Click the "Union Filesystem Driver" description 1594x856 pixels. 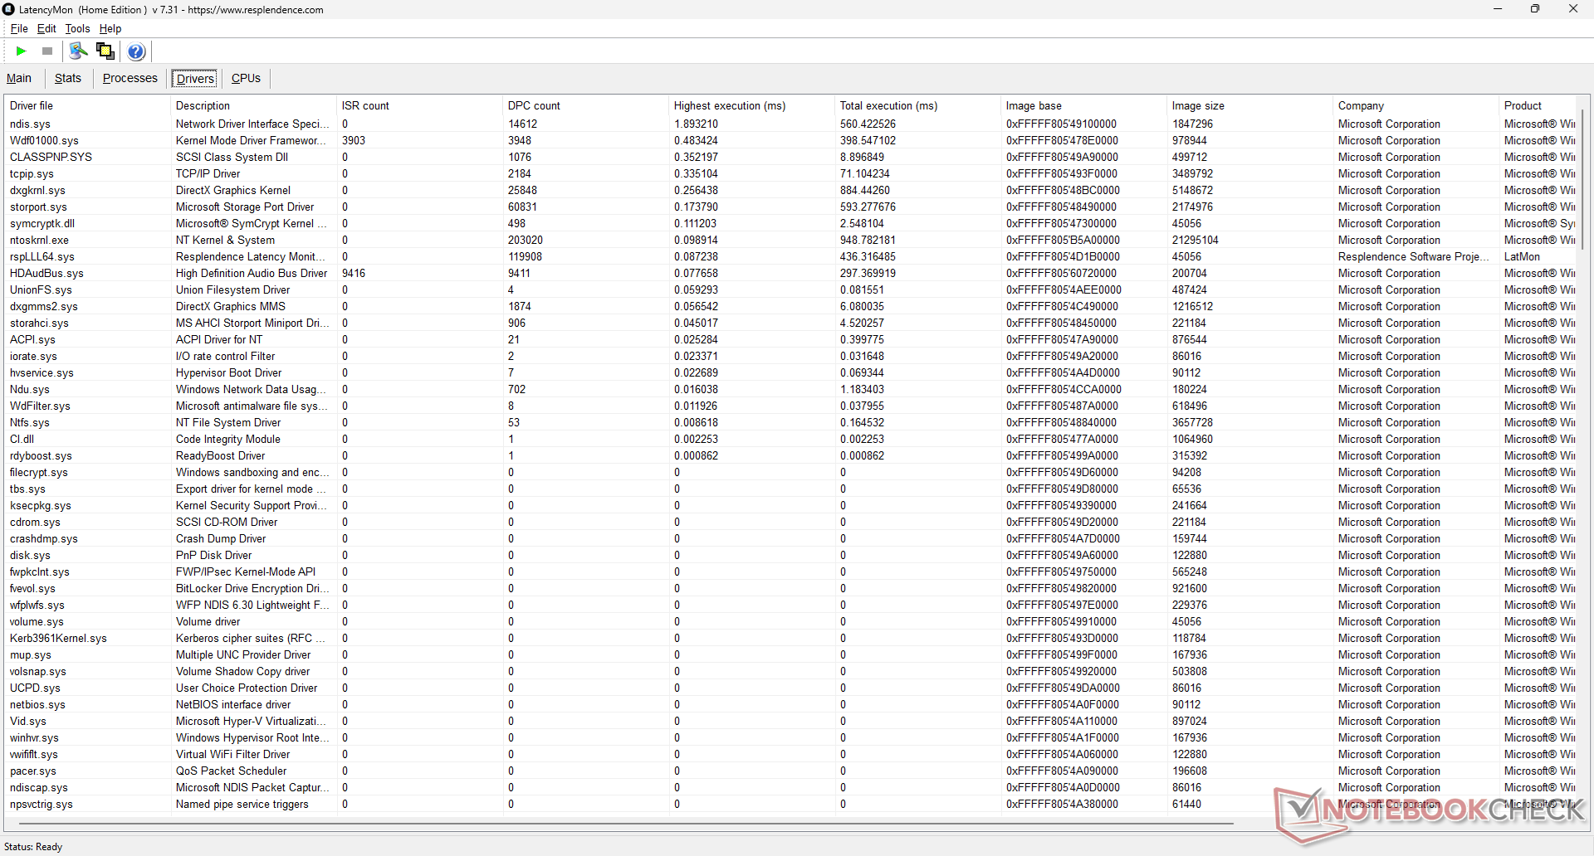click(x=232, y=289)
